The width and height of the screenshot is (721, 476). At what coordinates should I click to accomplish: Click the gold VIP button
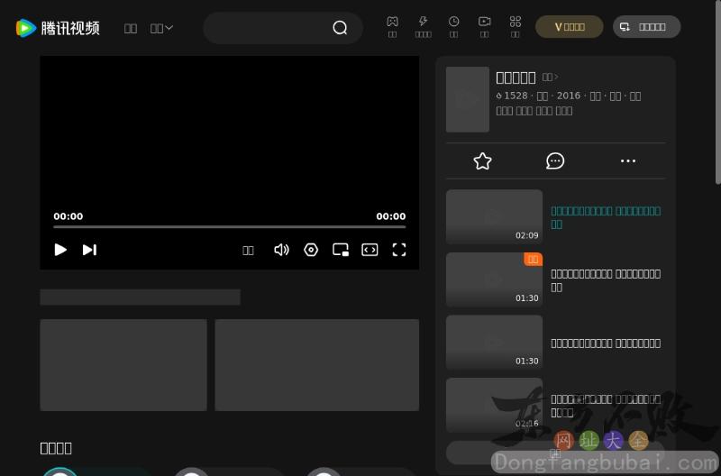click(570, 27)
